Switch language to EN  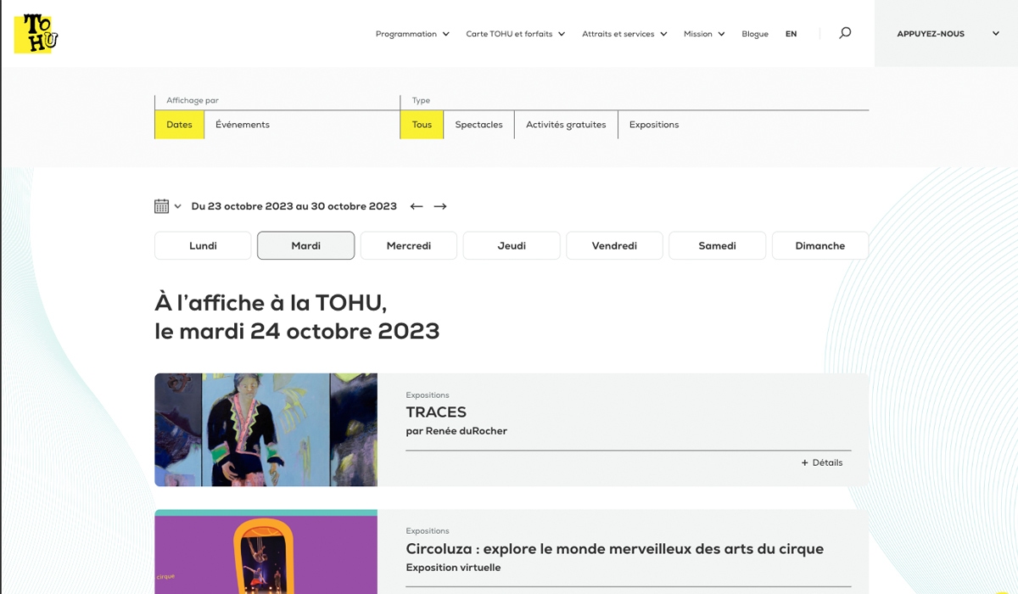(791, 34)
